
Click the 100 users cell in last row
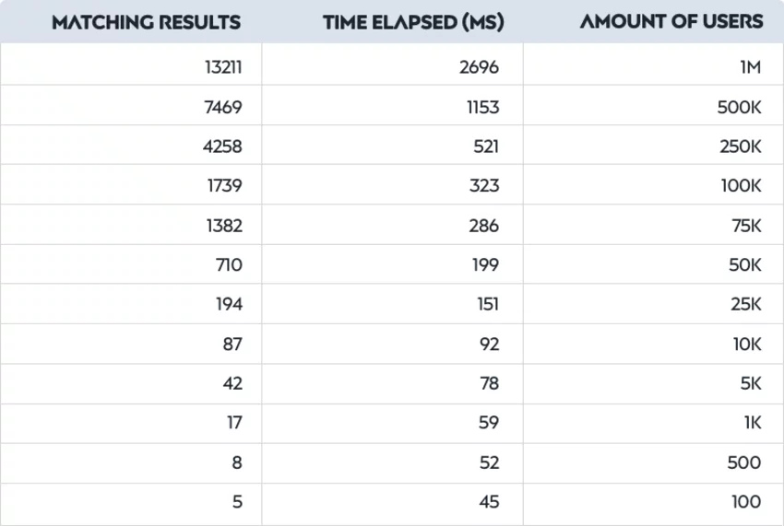[654, 504]
